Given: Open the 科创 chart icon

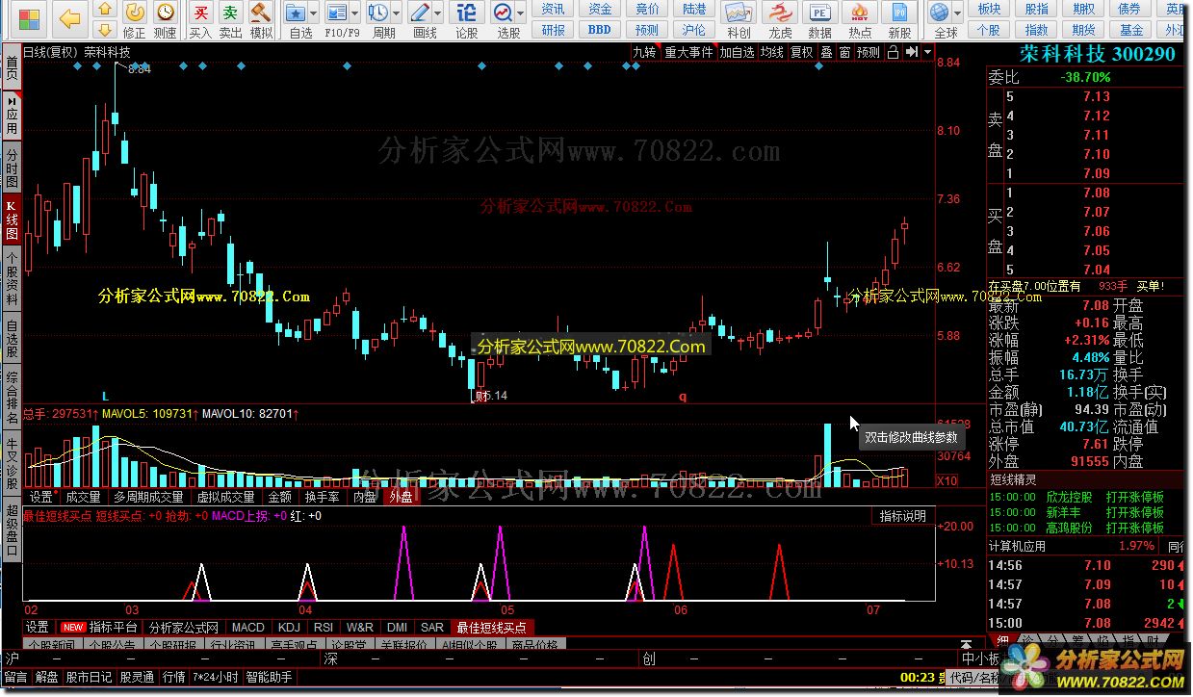Looking at the screenshot, I should [x=739, y=13].
